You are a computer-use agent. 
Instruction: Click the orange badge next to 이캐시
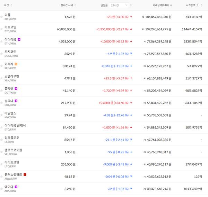point(16,64)
